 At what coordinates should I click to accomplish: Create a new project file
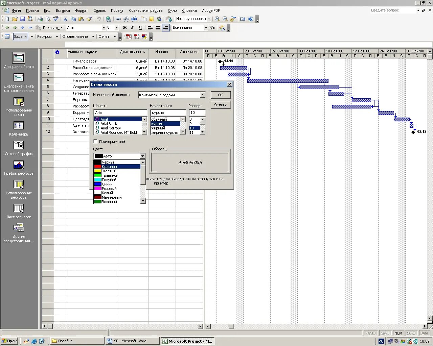pos(7,19)
